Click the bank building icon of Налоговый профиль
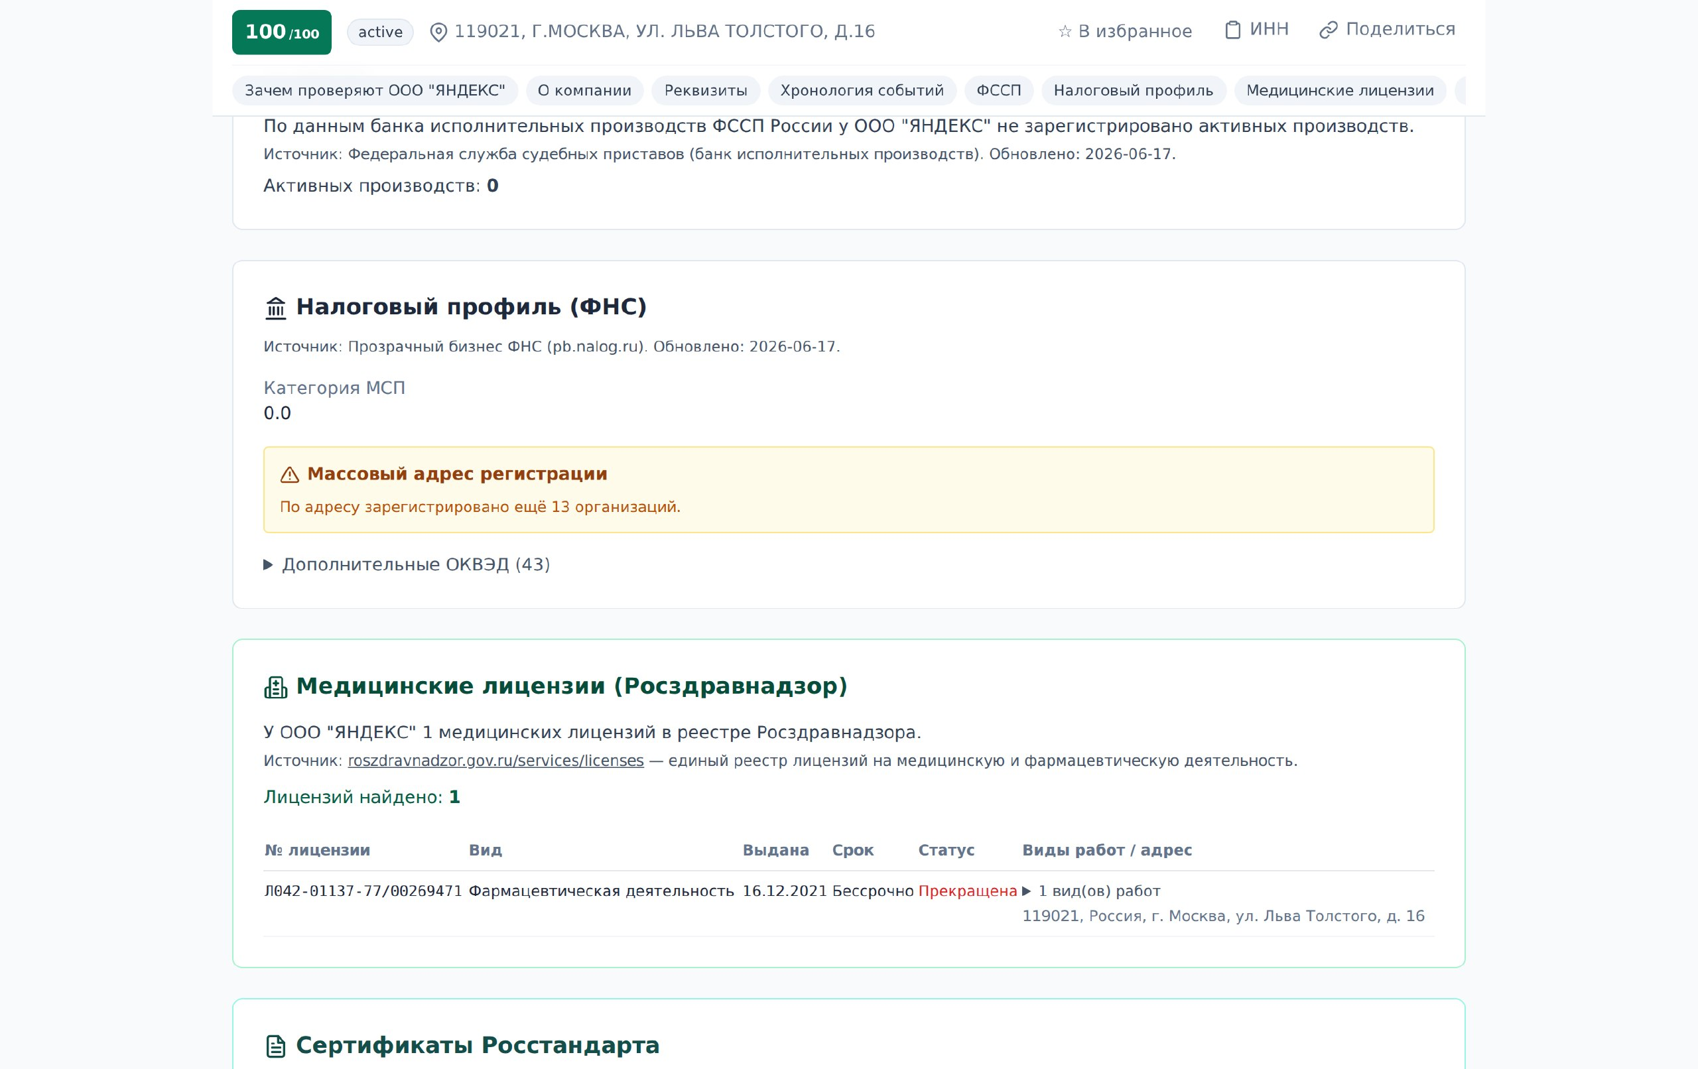 (x=276, y=308)
